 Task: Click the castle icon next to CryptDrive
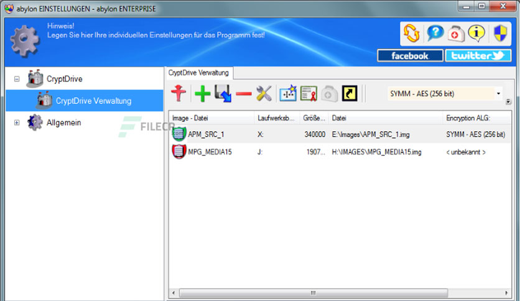click(x=35, y=78)
